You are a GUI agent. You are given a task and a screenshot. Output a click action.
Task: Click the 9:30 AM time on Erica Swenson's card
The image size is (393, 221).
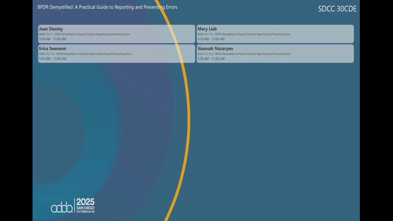tap(45, 59)
